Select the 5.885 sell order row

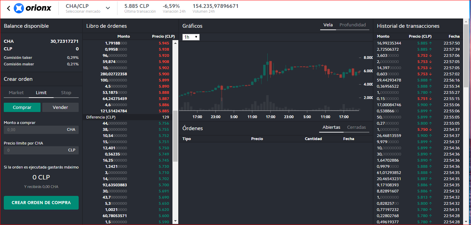(x=130, y=111)
